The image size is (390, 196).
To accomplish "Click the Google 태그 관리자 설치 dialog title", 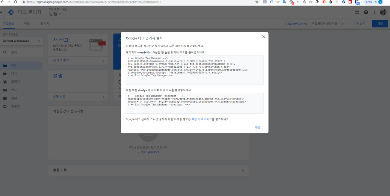I will (144, 38).
